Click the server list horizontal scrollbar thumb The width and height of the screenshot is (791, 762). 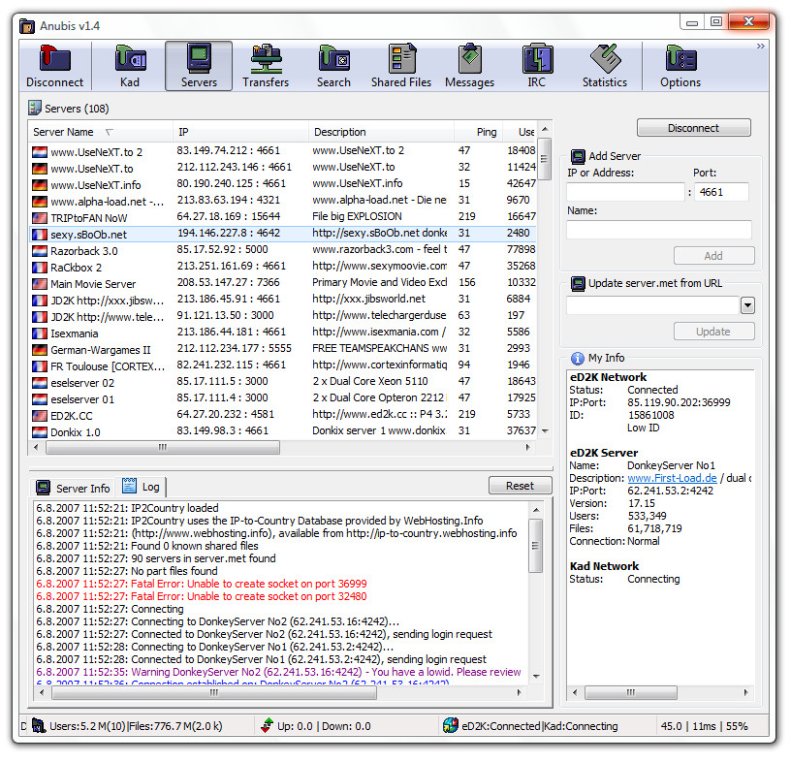[163, 447]
